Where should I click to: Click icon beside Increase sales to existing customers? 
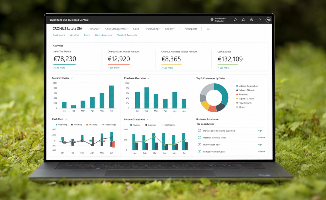click(x=199, y=131)
